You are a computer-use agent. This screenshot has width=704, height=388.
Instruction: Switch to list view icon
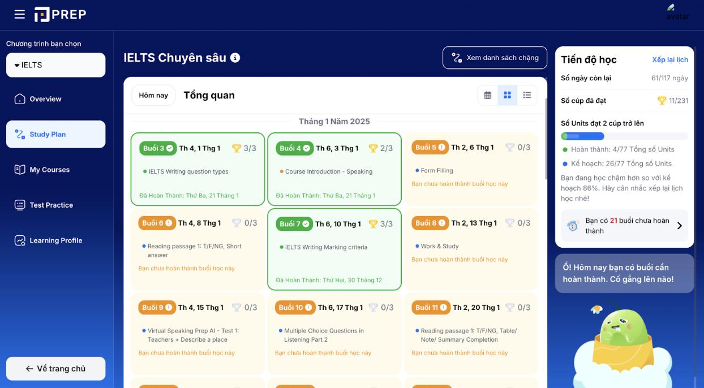point(527,95)
